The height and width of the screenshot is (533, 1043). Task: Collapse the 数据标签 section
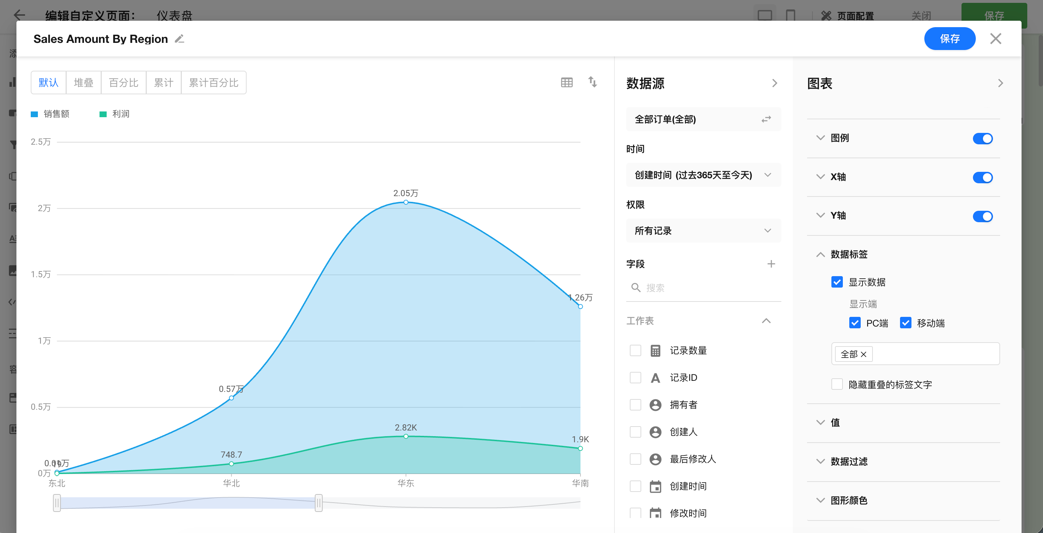(820, 254)
